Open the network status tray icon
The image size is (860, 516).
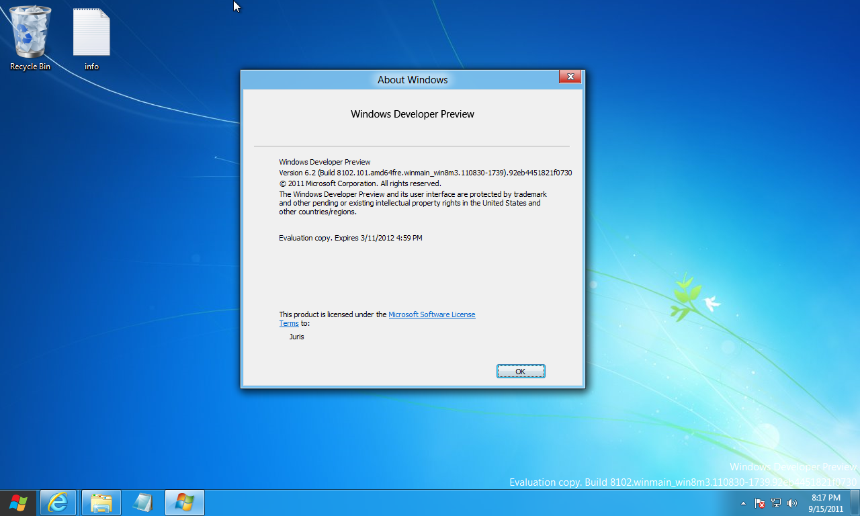[x=776, y=503]
